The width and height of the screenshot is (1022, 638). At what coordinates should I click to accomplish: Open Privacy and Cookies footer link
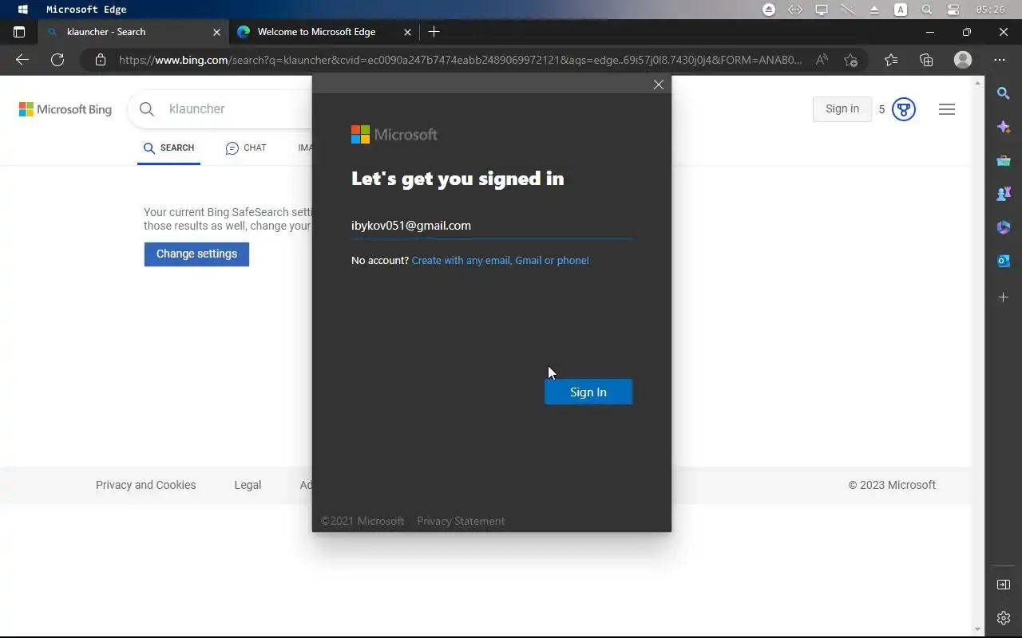(x=145, y=485)
